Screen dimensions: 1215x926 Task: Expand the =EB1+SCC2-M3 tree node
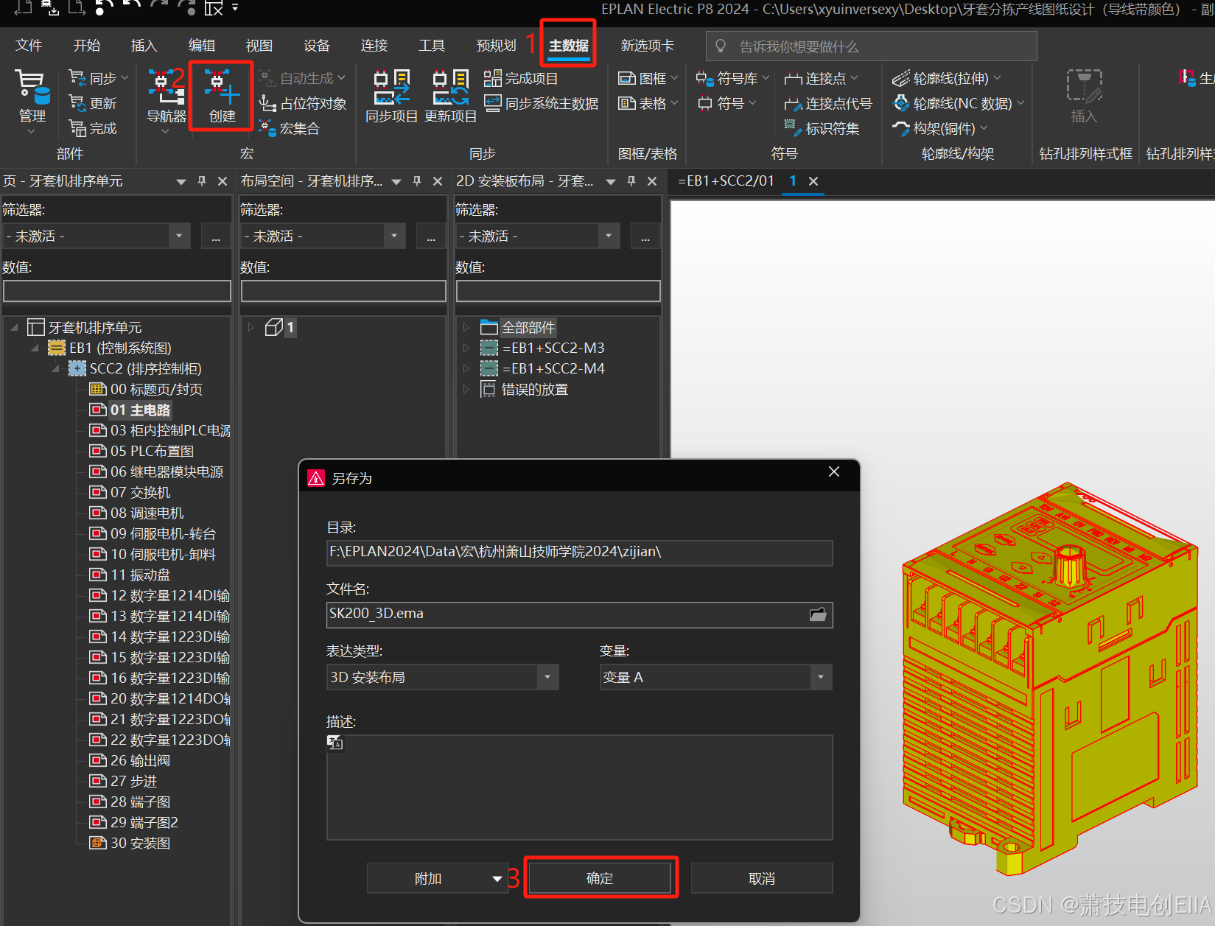point(467,348)
